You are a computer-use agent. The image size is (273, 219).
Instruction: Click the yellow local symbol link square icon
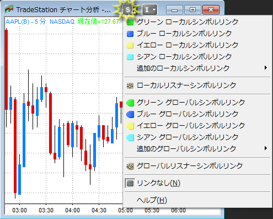[130, 45]
